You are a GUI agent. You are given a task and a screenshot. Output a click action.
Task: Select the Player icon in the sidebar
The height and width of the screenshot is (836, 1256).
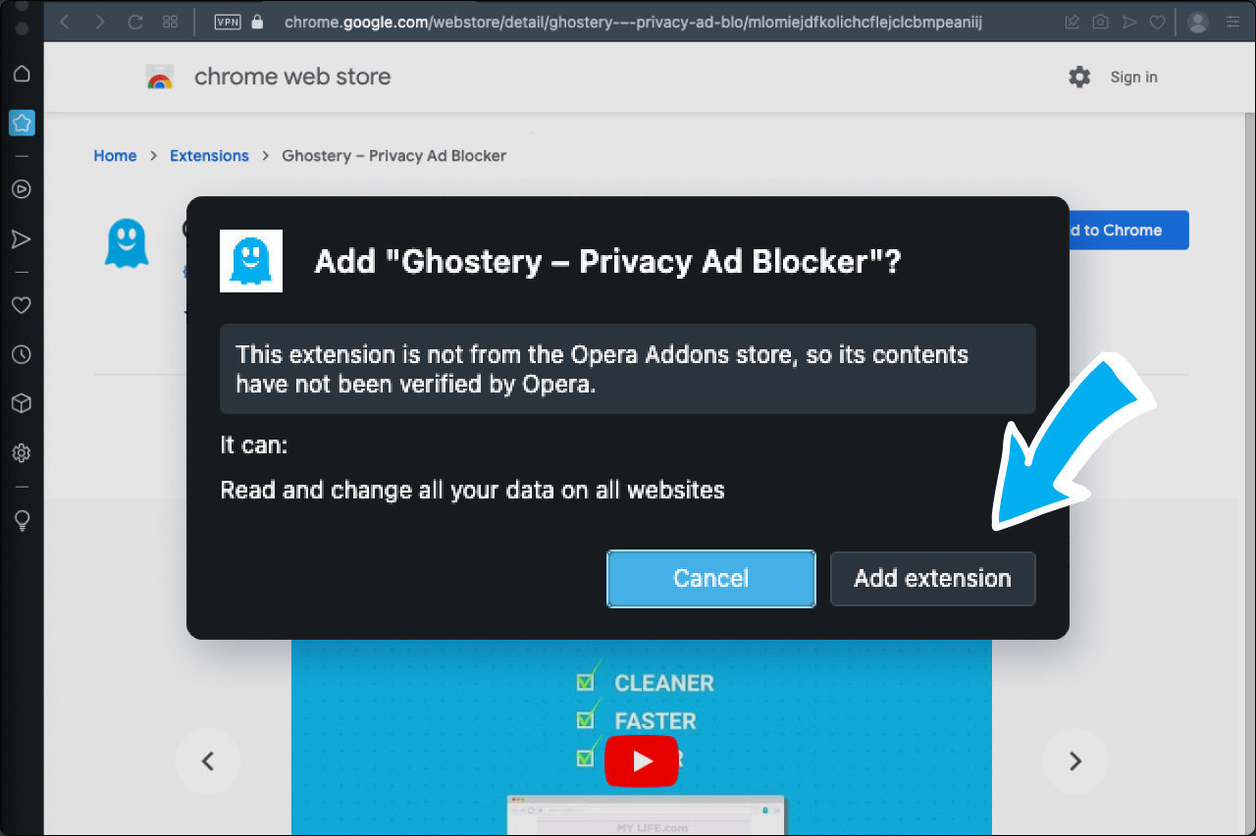22,189
